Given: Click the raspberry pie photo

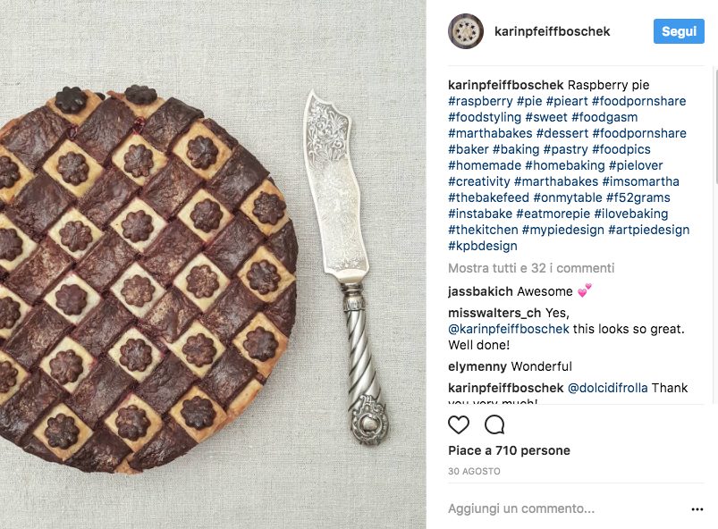Looking at the screenshot, I should point(213,264).
